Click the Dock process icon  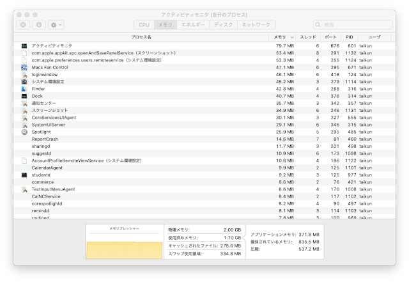24,96
